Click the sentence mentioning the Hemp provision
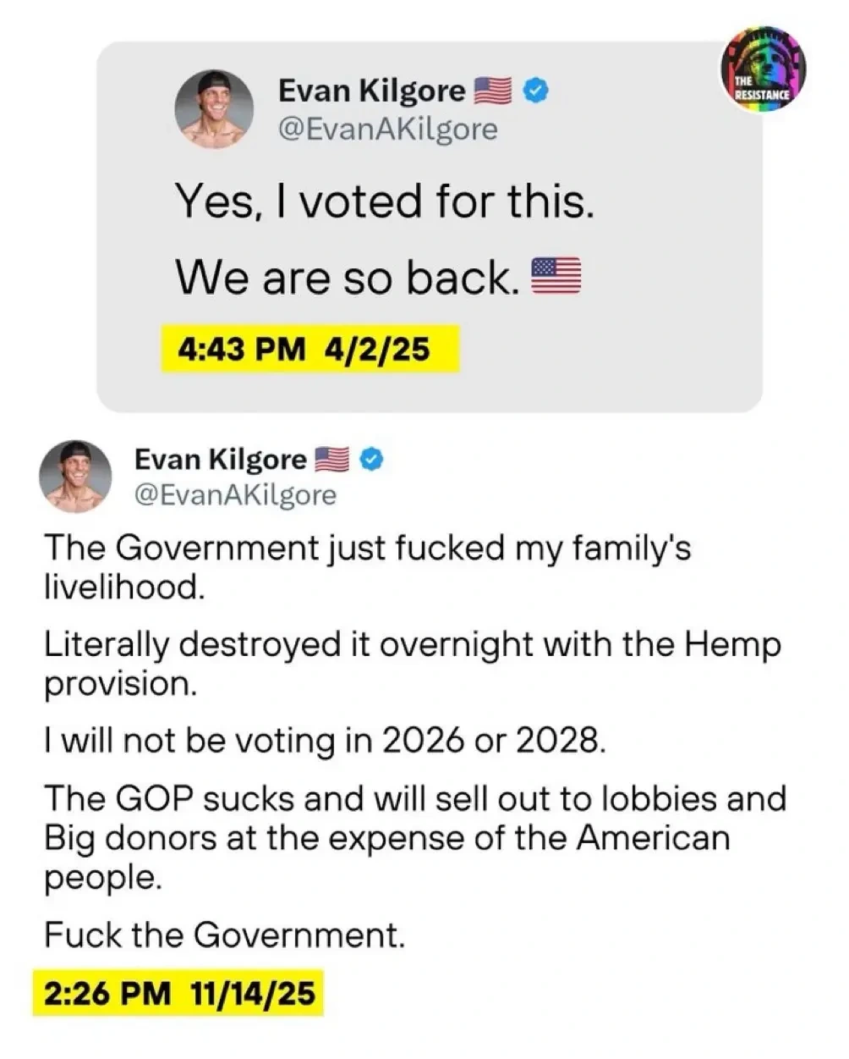Screen dimensions: 849x1059 pos(412,665)
